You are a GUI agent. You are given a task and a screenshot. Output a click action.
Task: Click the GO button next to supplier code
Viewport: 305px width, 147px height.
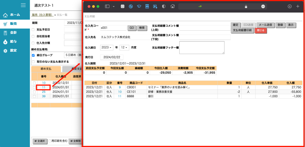pos(132,28)
